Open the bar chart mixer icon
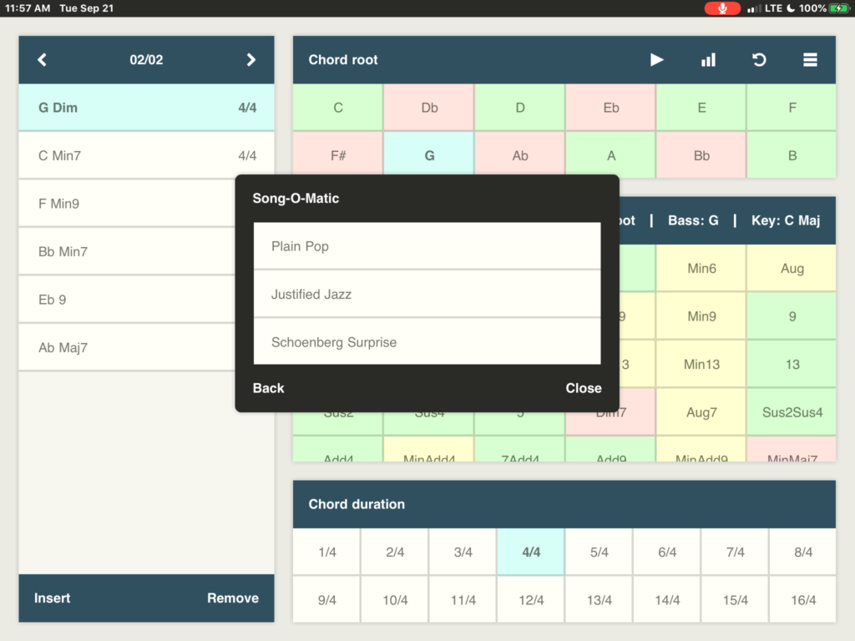Image resolution: width=855 pixels, height=641 pixels. click(708, 60)
